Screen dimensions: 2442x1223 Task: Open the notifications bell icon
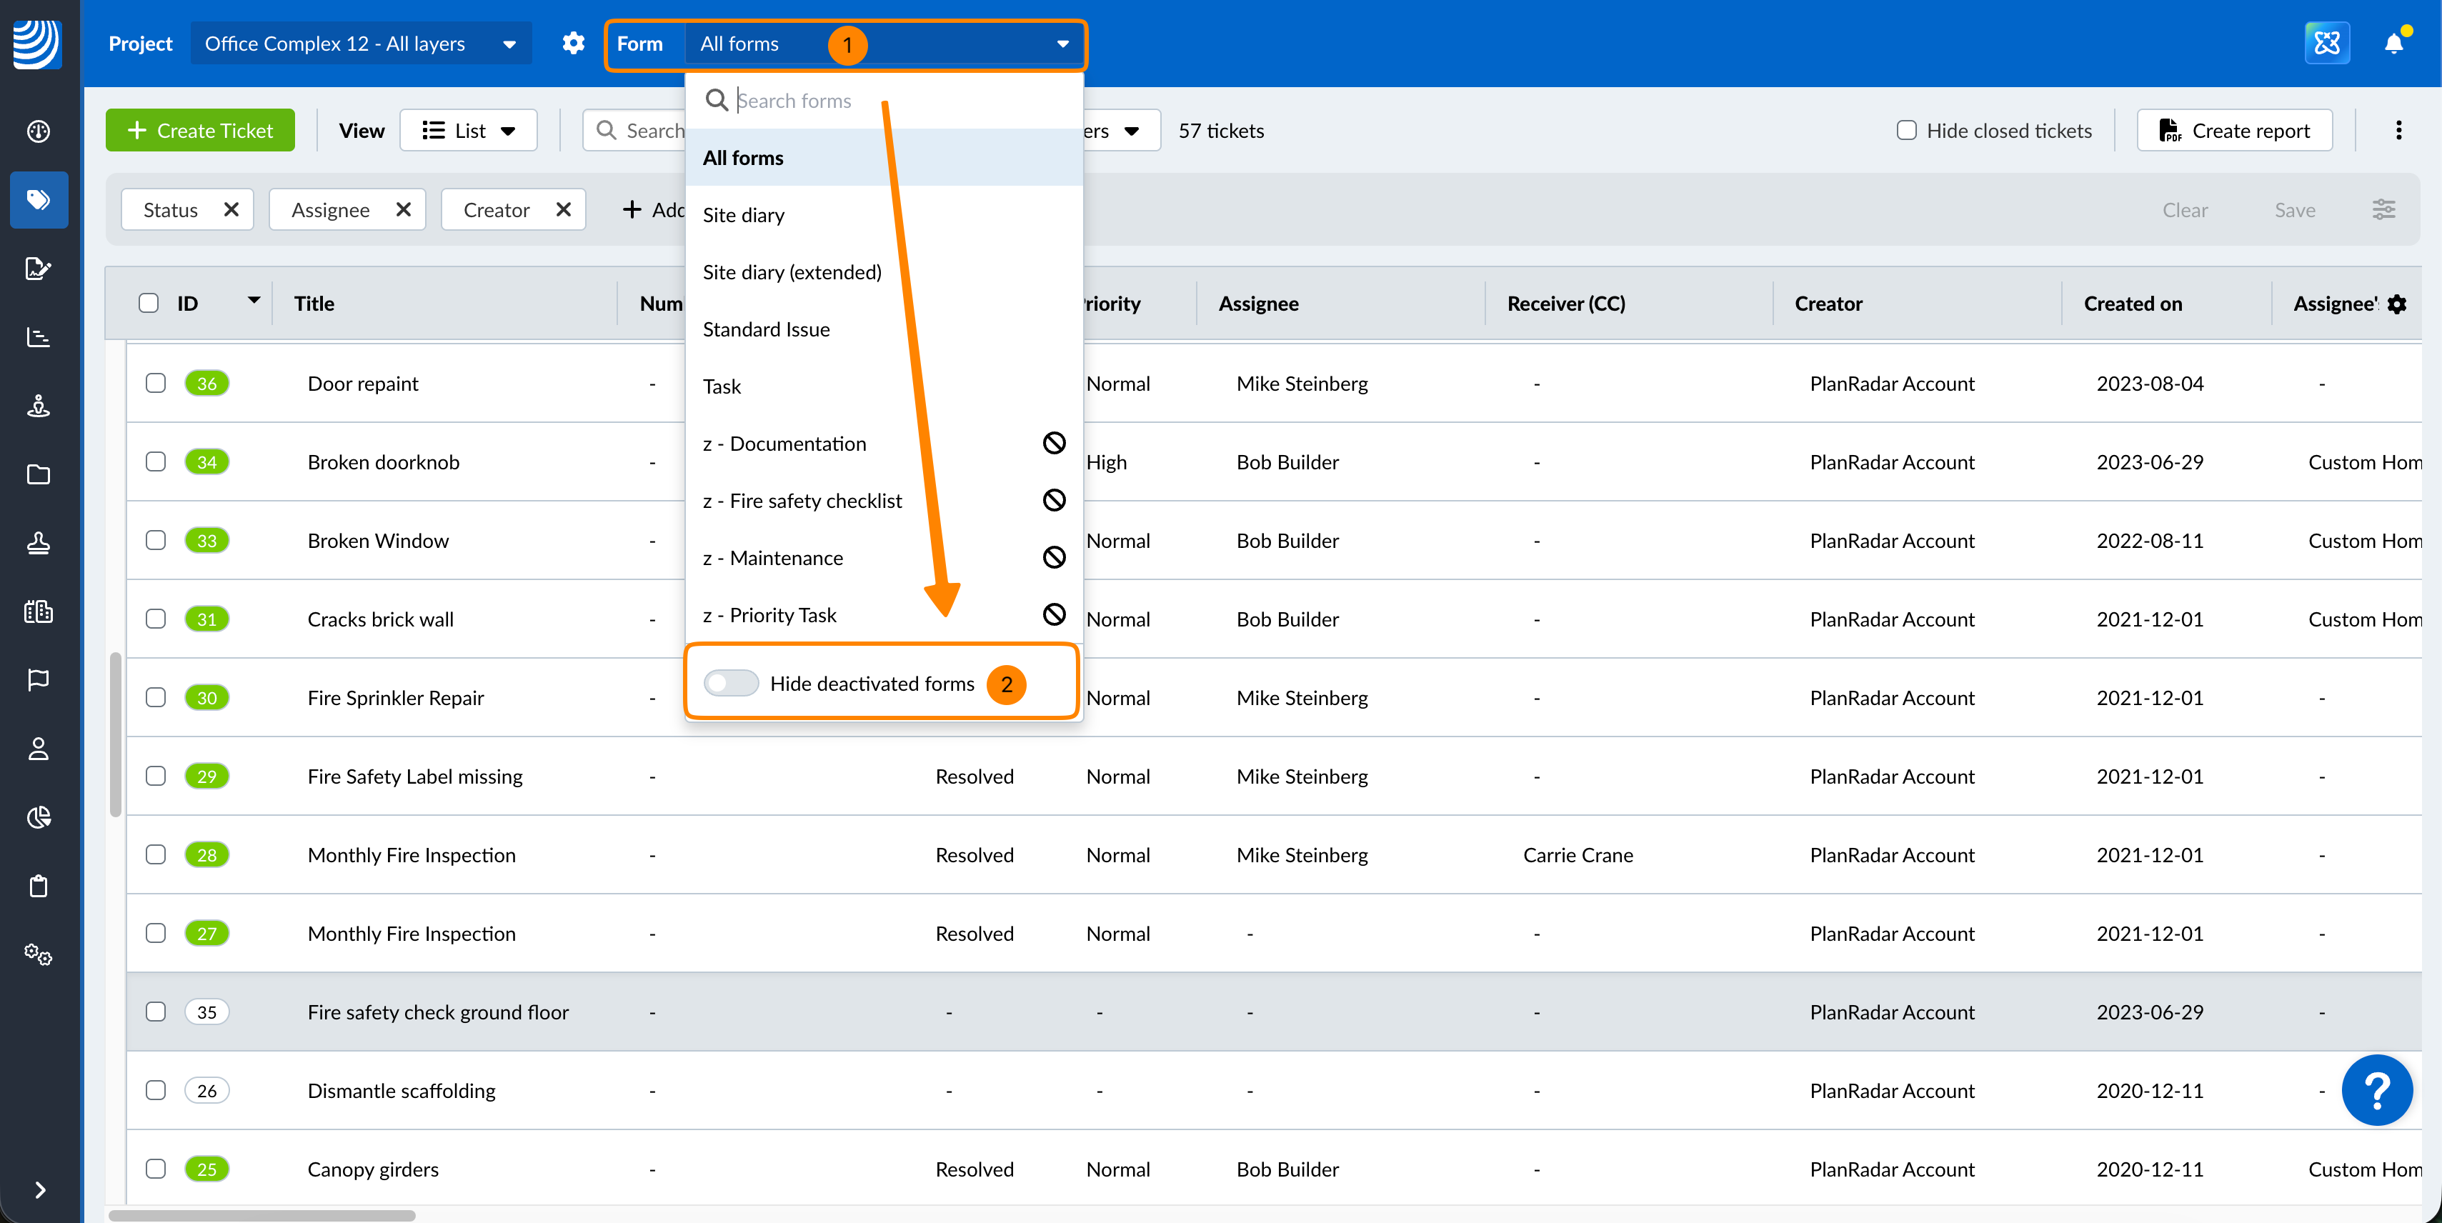2393,44
